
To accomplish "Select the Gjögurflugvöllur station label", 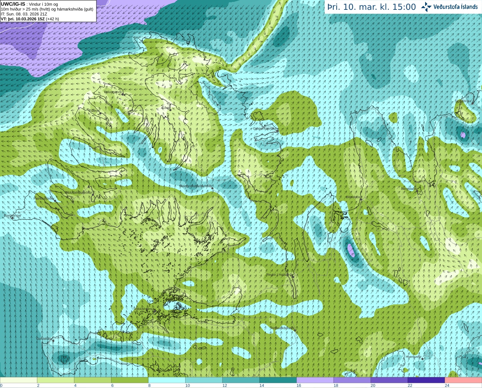I will (265, 128).
